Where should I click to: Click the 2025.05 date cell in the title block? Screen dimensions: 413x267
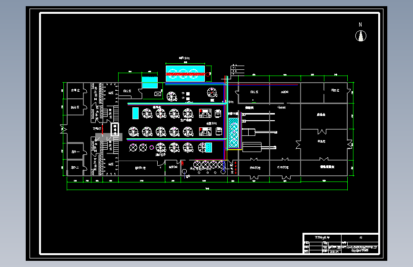tap(334, 251)
